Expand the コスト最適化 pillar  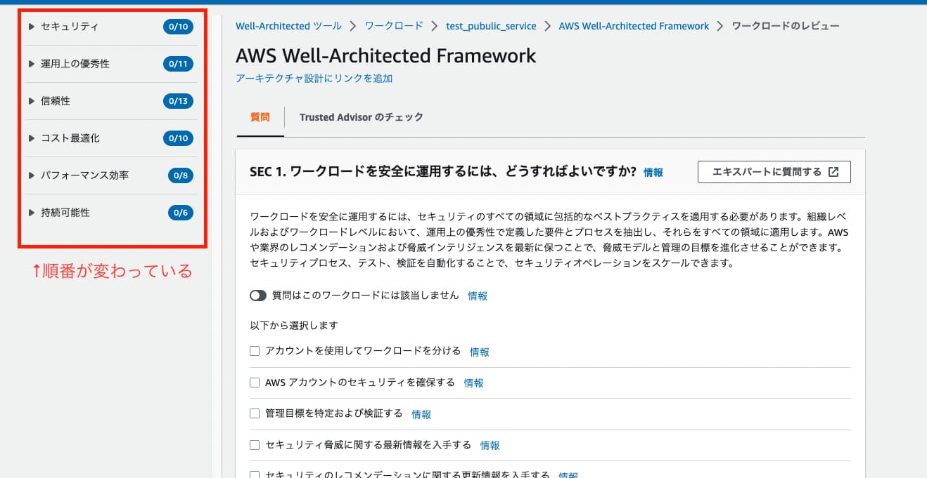point(32,138)
